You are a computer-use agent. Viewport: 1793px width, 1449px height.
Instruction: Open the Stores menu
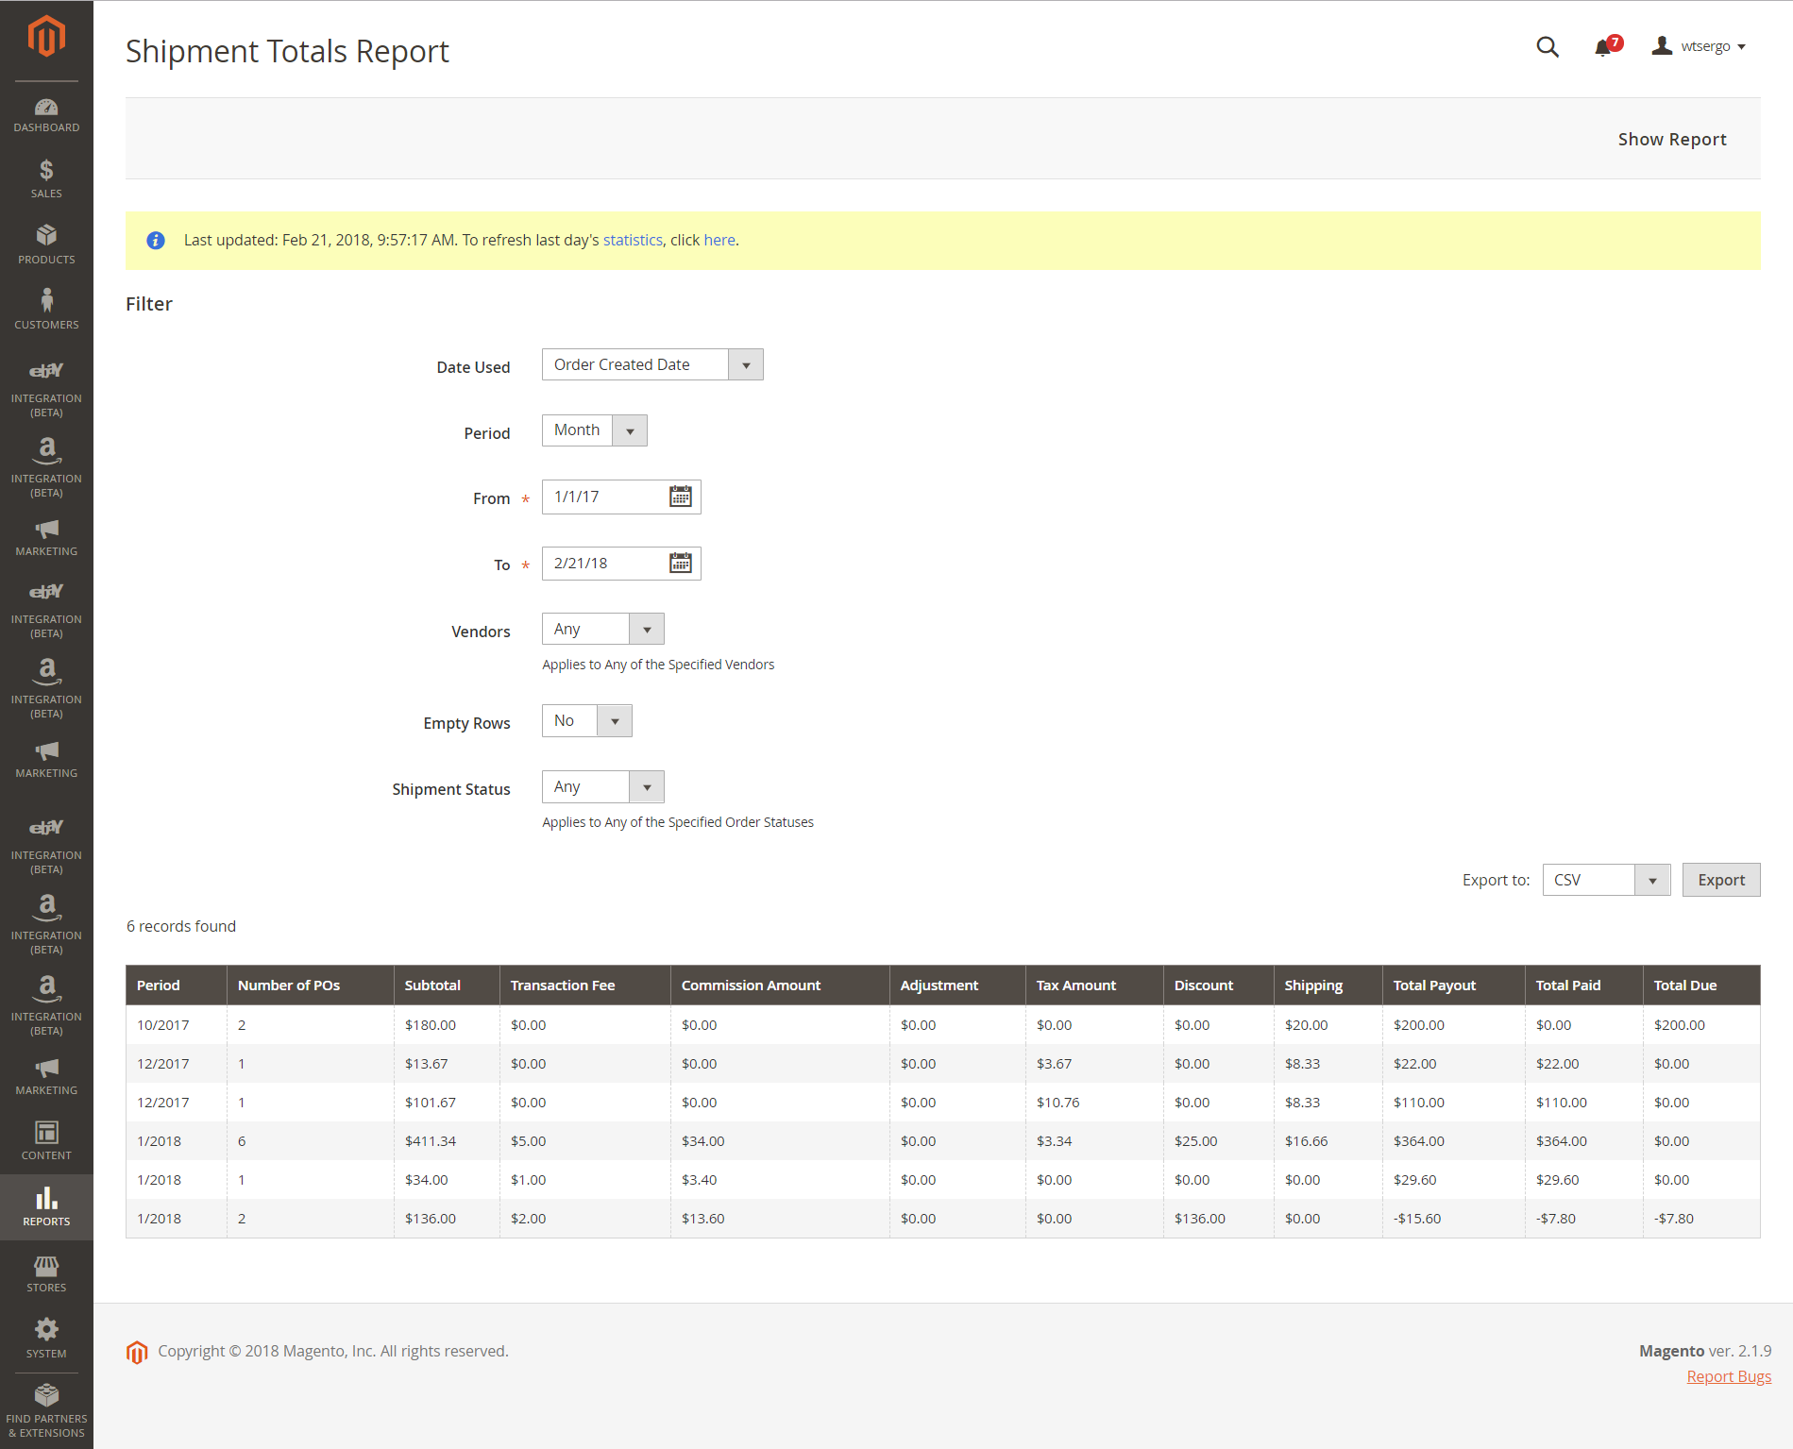coord(46,1272)
